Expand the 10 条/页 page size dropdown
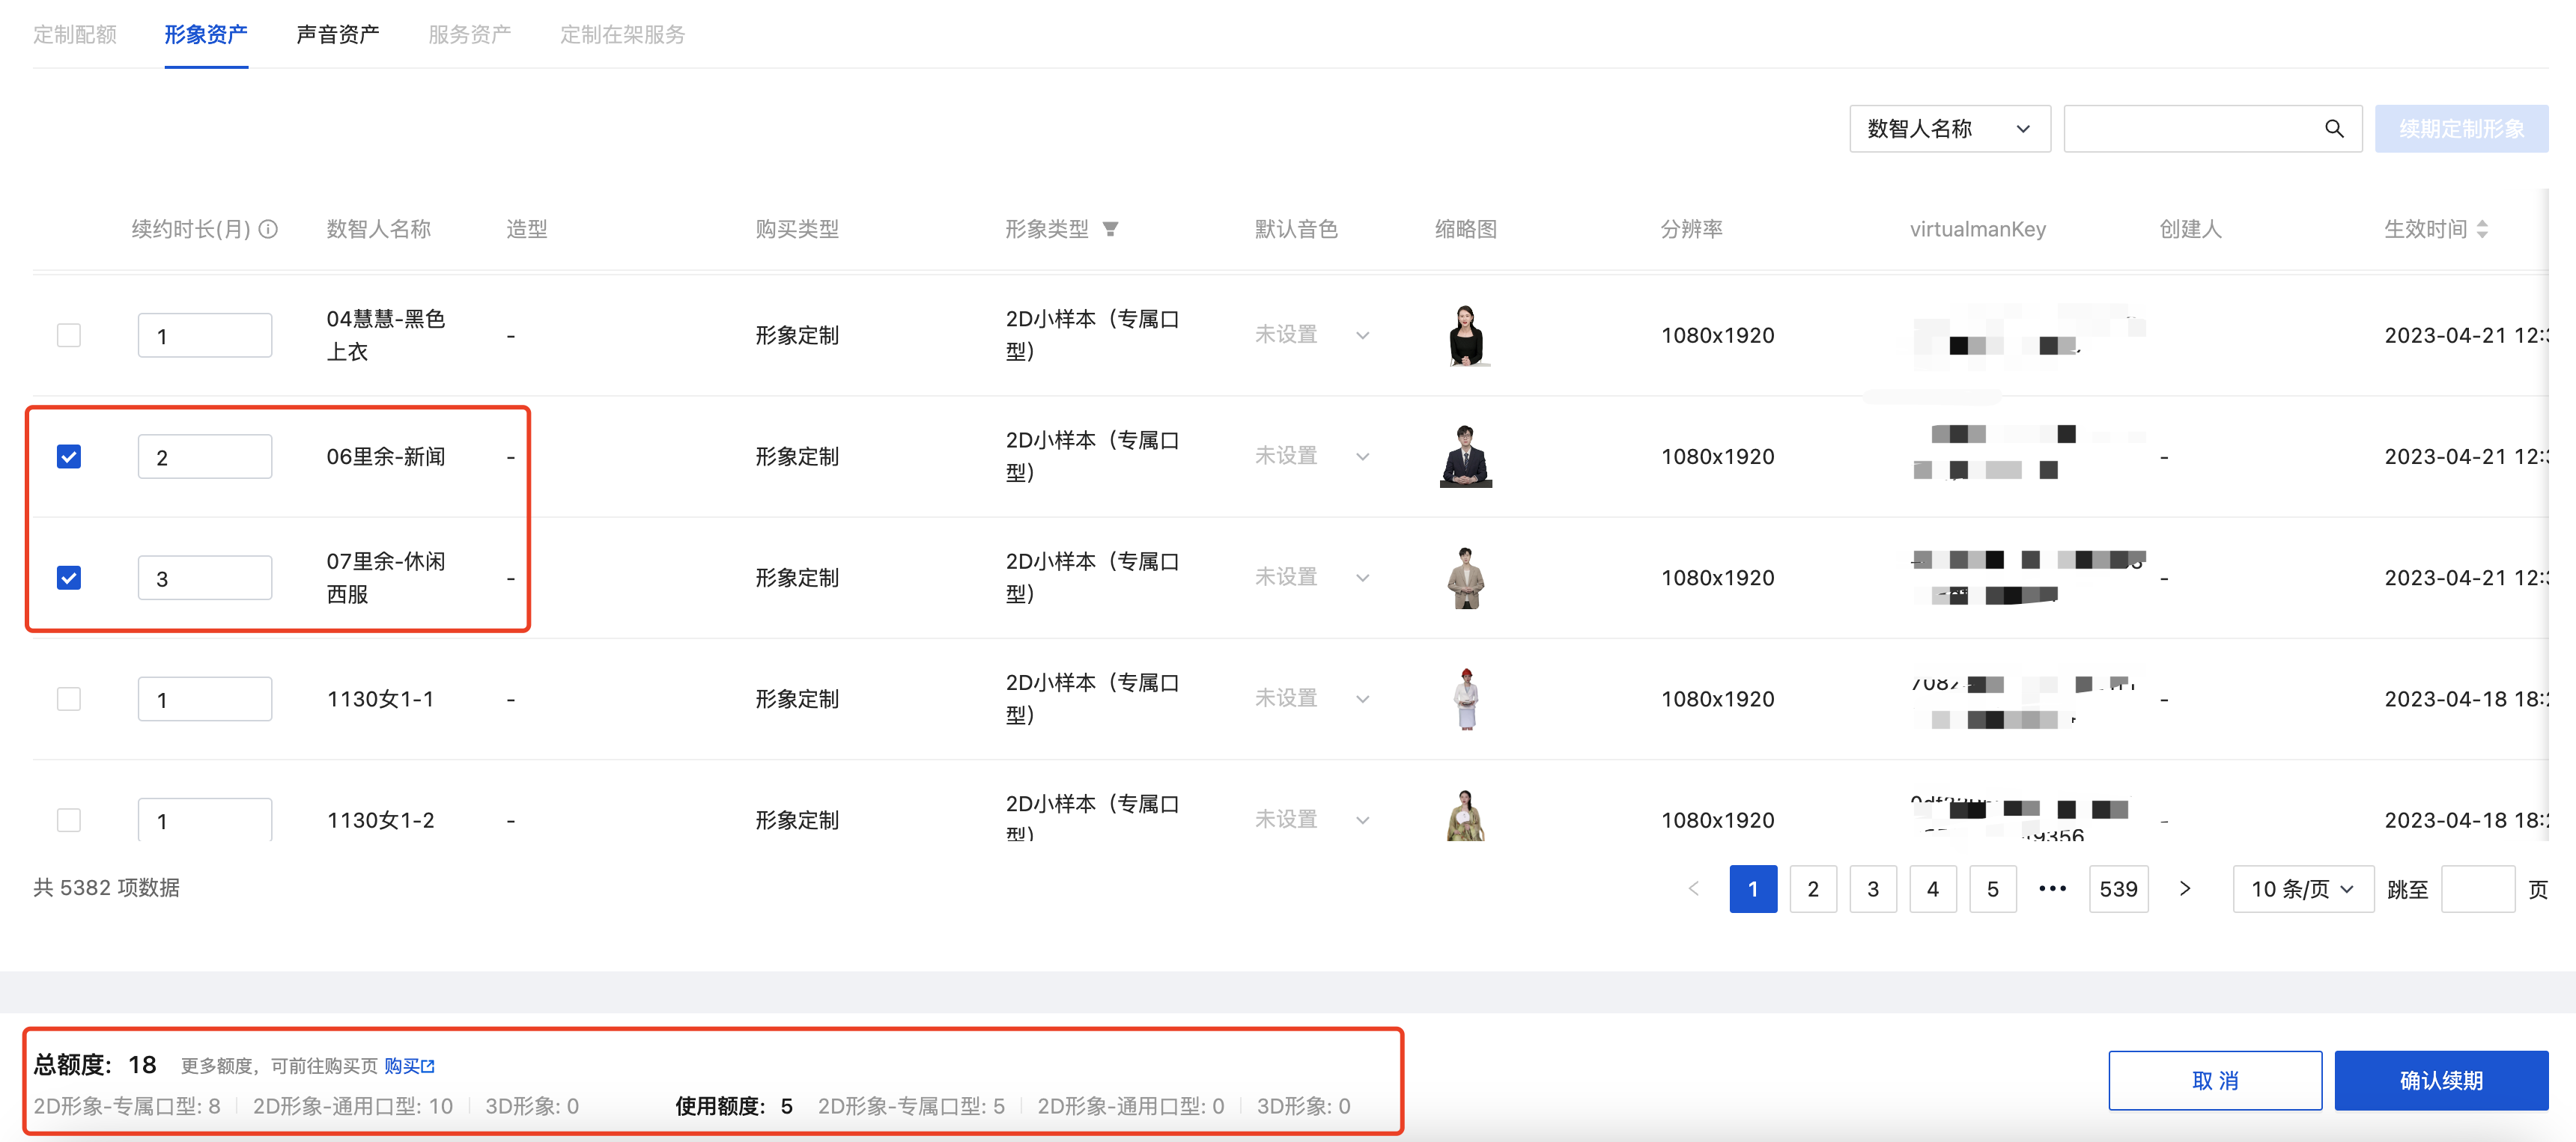Image resolution: width=2576 pixels, height=1142 pixels. point(2301,888)
